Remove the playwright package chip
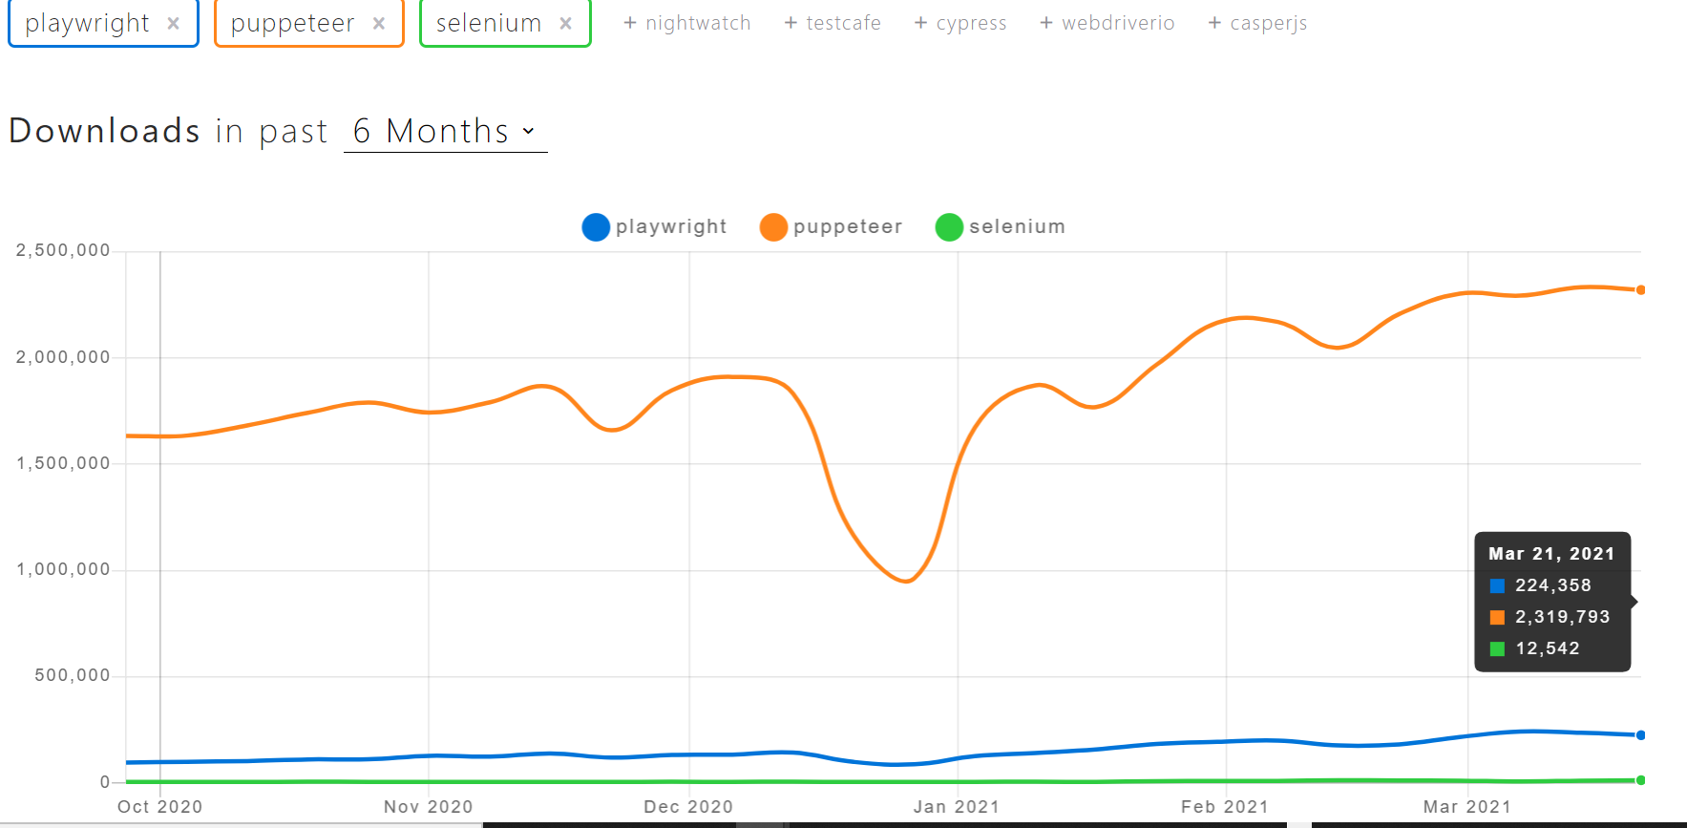 [174, 23]
